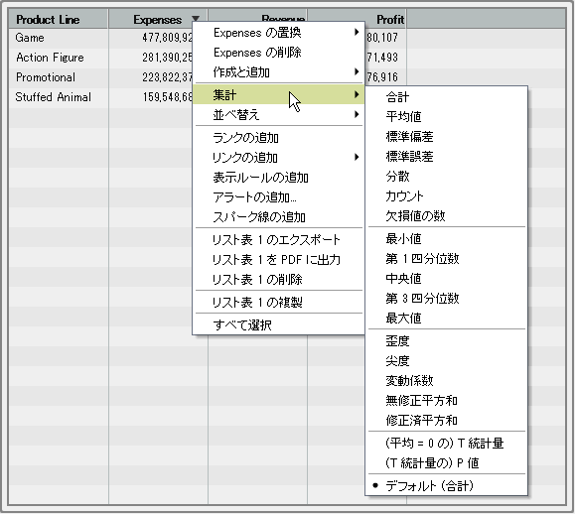Choose 尖度 from the submenu
Viewport: 575px width, 514px height.
[x=446, y=361]
